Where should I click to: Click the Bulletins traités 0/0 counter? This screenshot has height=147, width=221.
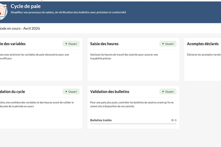(x=174, y=120)
